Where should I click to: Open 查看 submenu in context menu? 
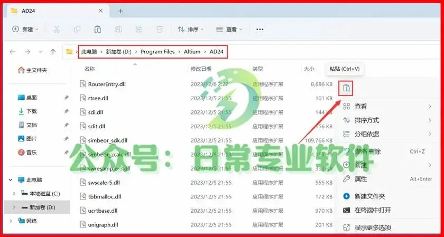[x=387, y=107]
